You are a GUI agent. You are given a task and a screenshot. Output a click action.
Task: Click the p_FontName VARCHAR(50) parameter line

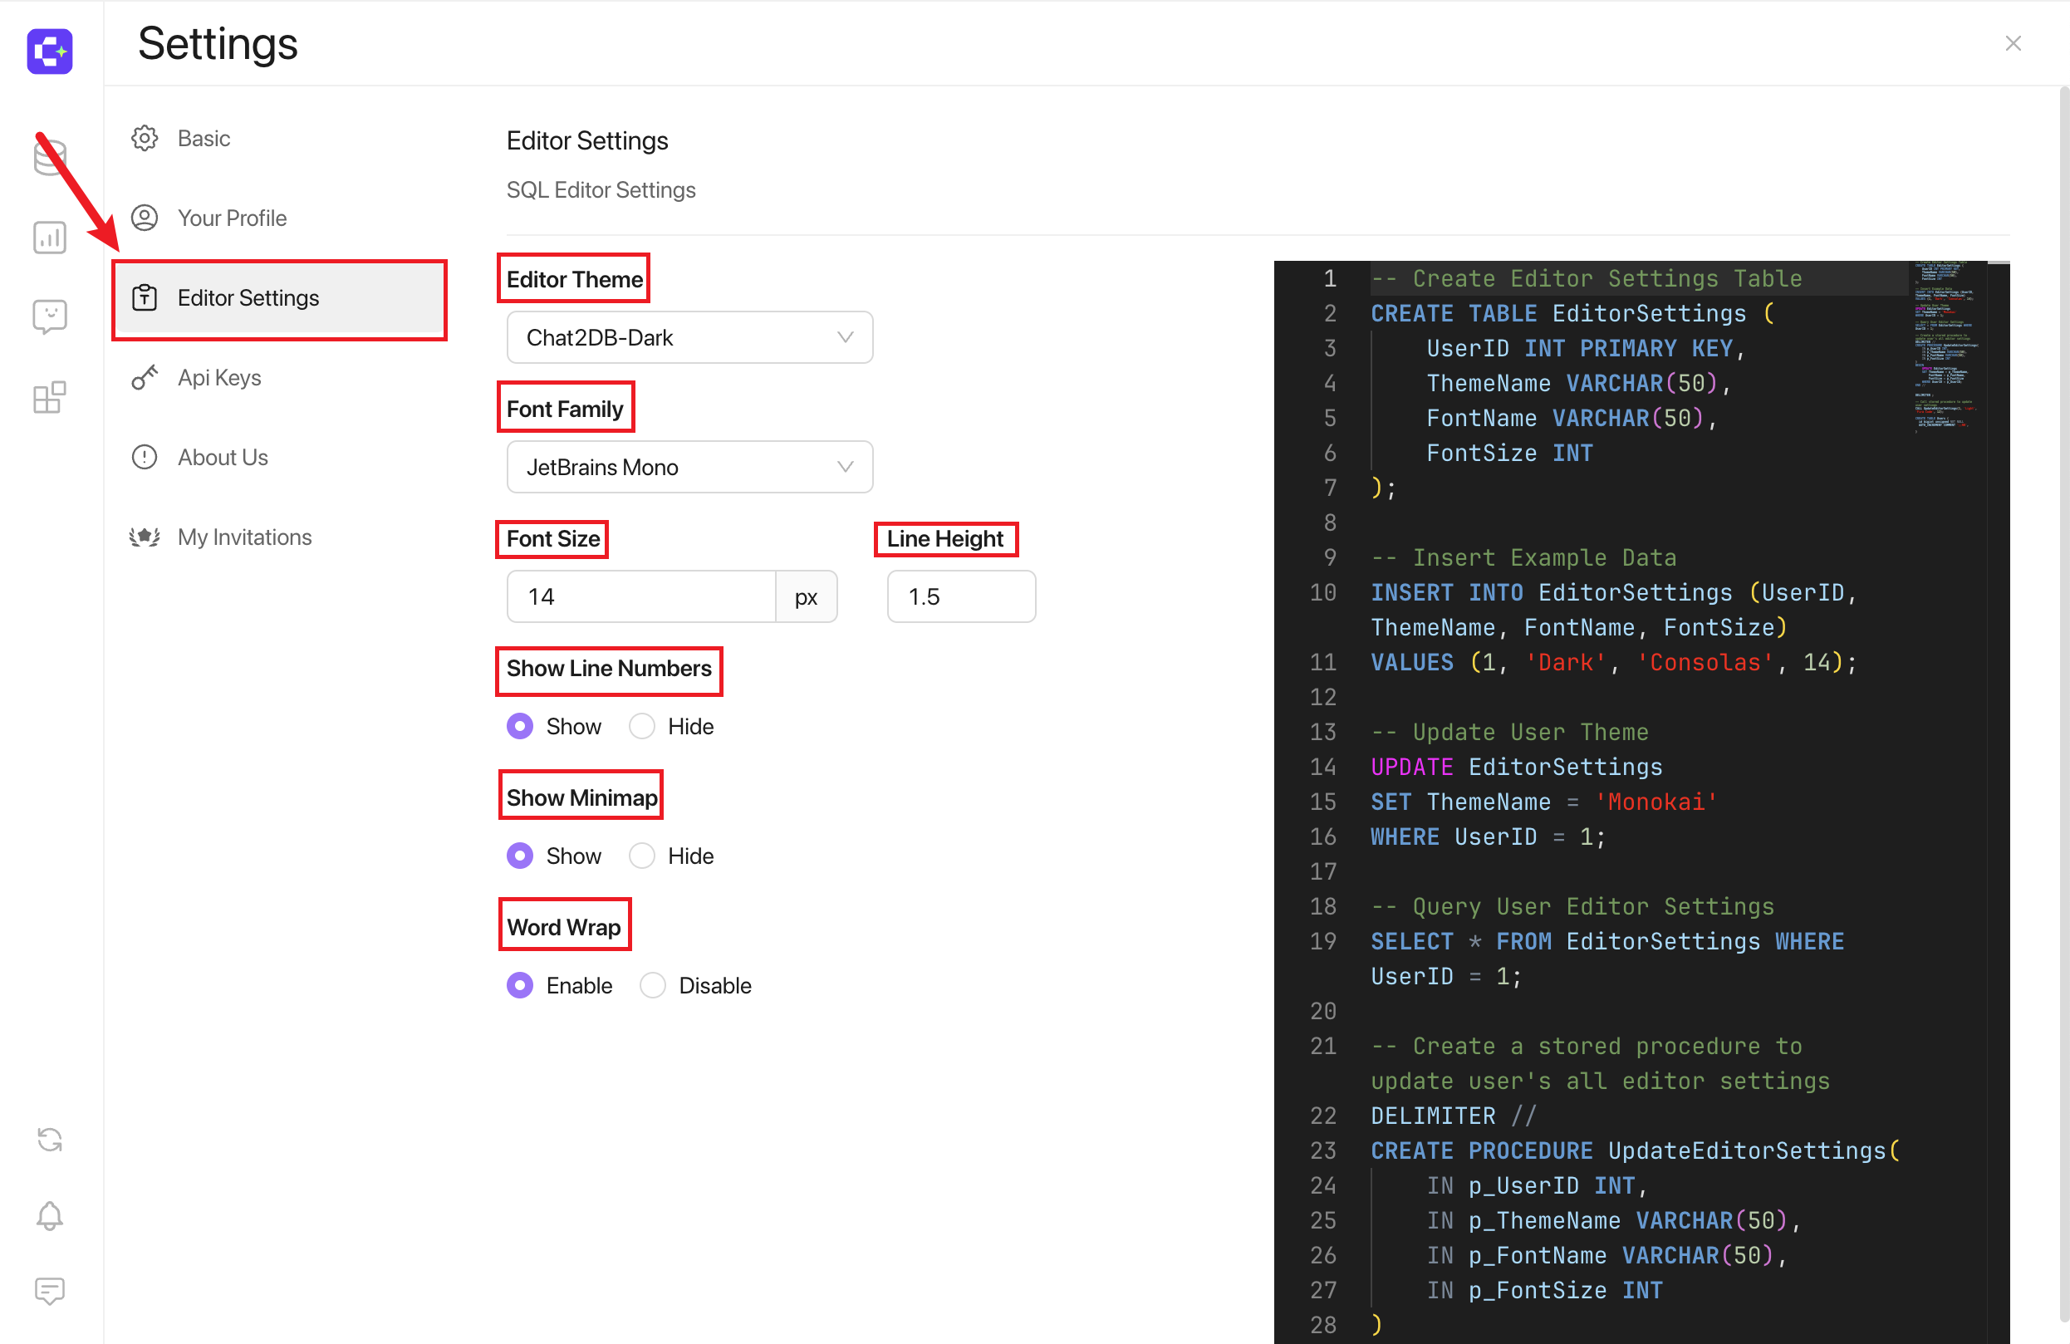[x=1606, y=1255]
